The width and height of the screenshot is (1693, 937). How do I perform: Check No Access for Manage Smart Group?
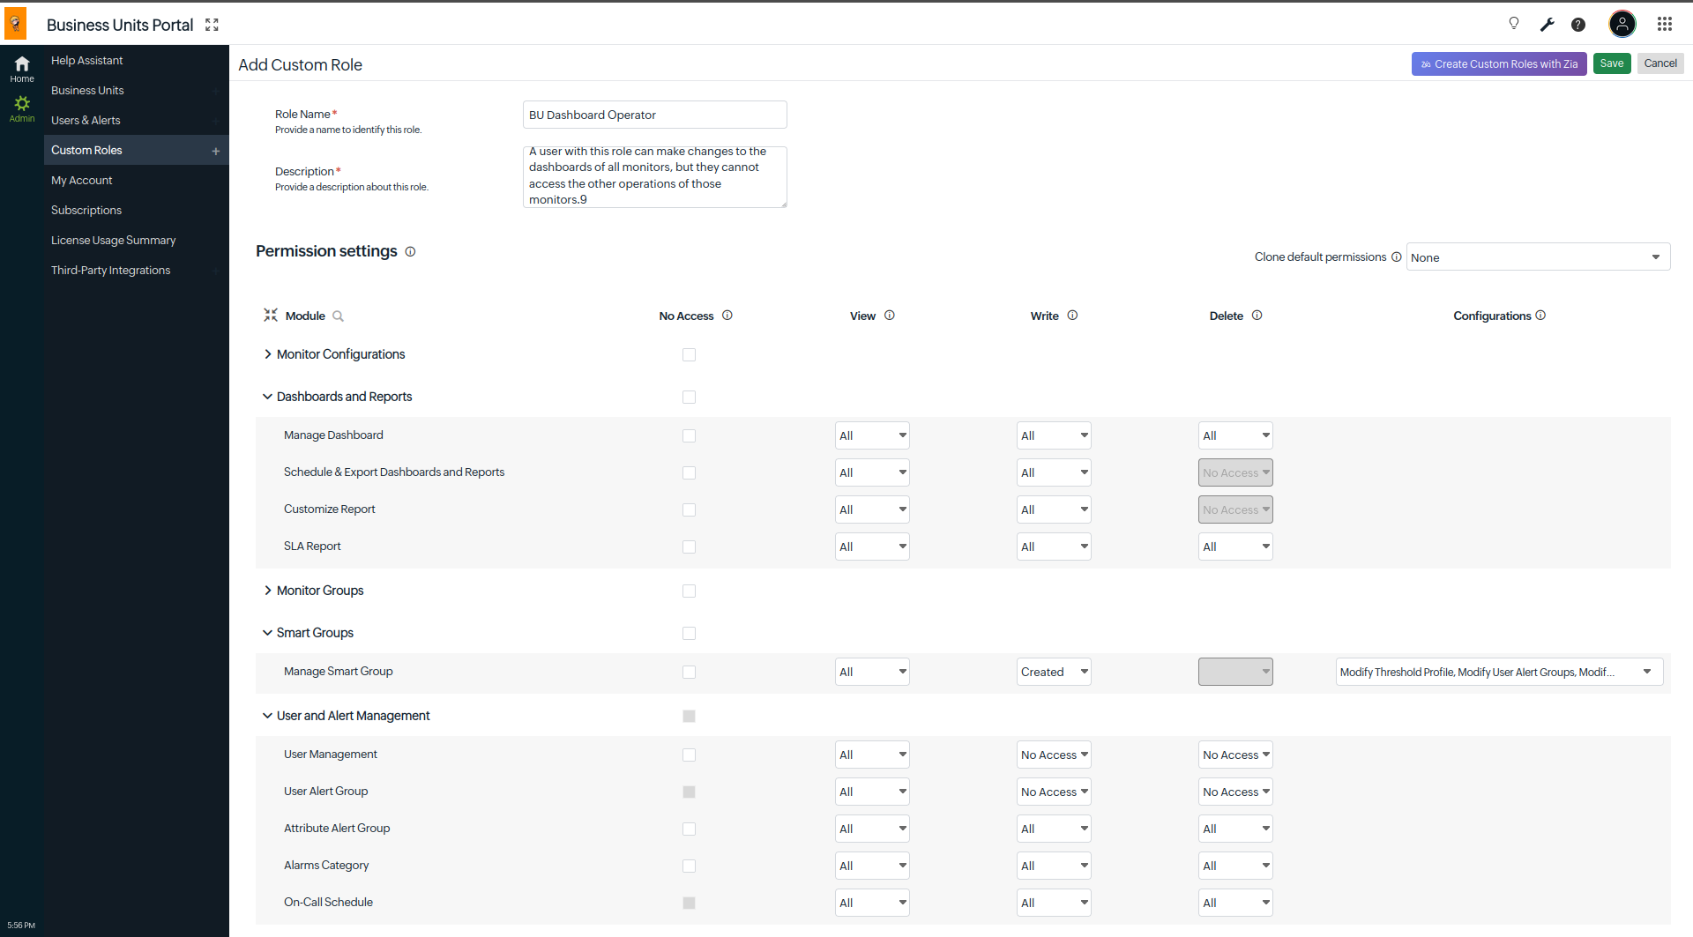(689, 672)
